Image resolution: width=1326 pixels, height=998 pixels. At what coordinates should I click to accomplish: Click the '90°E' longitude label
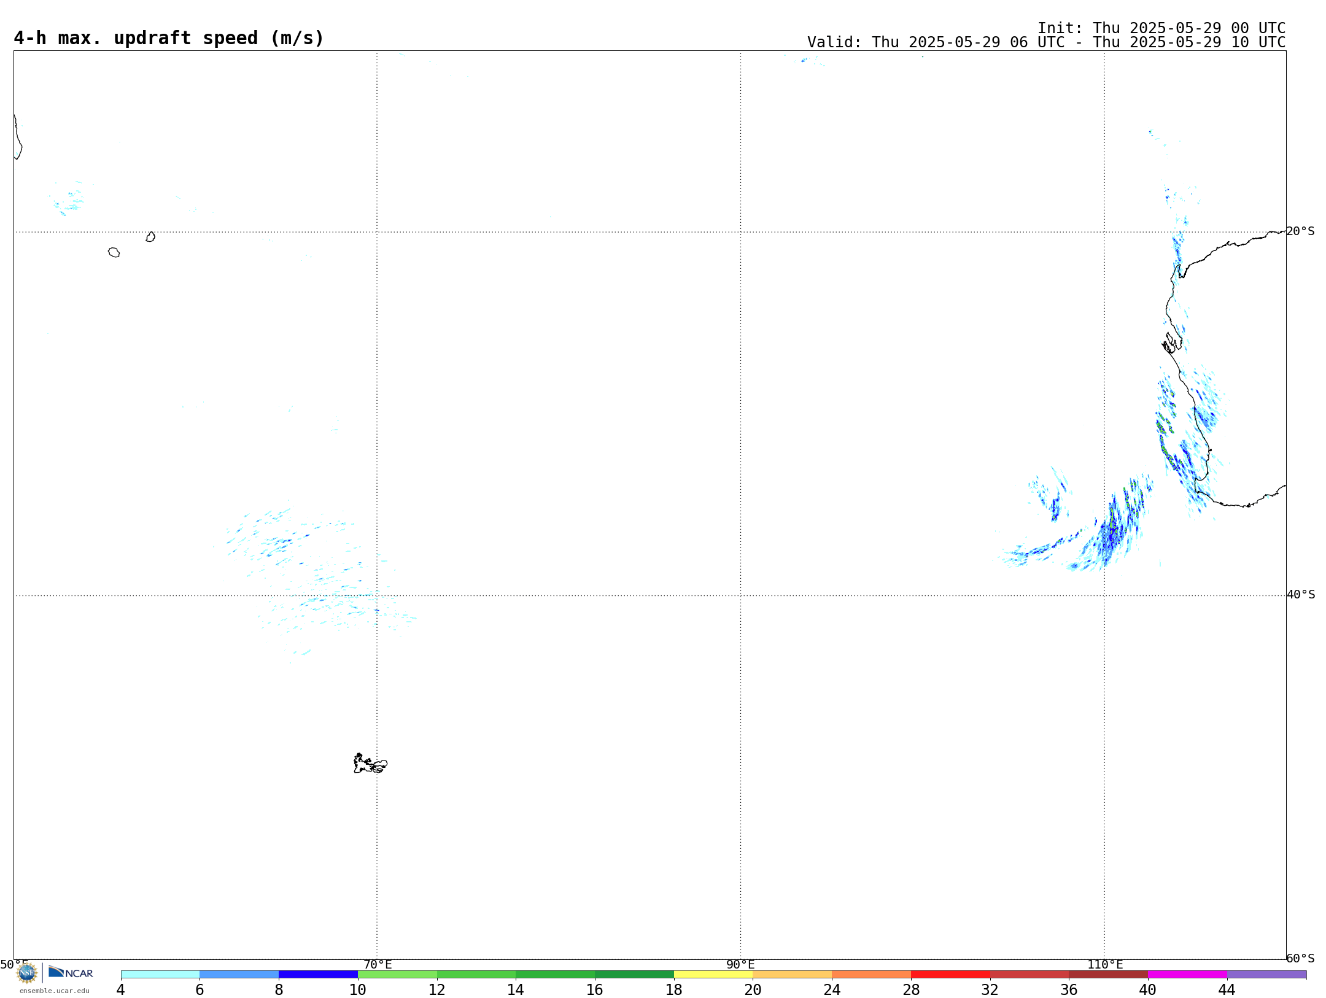740,965
